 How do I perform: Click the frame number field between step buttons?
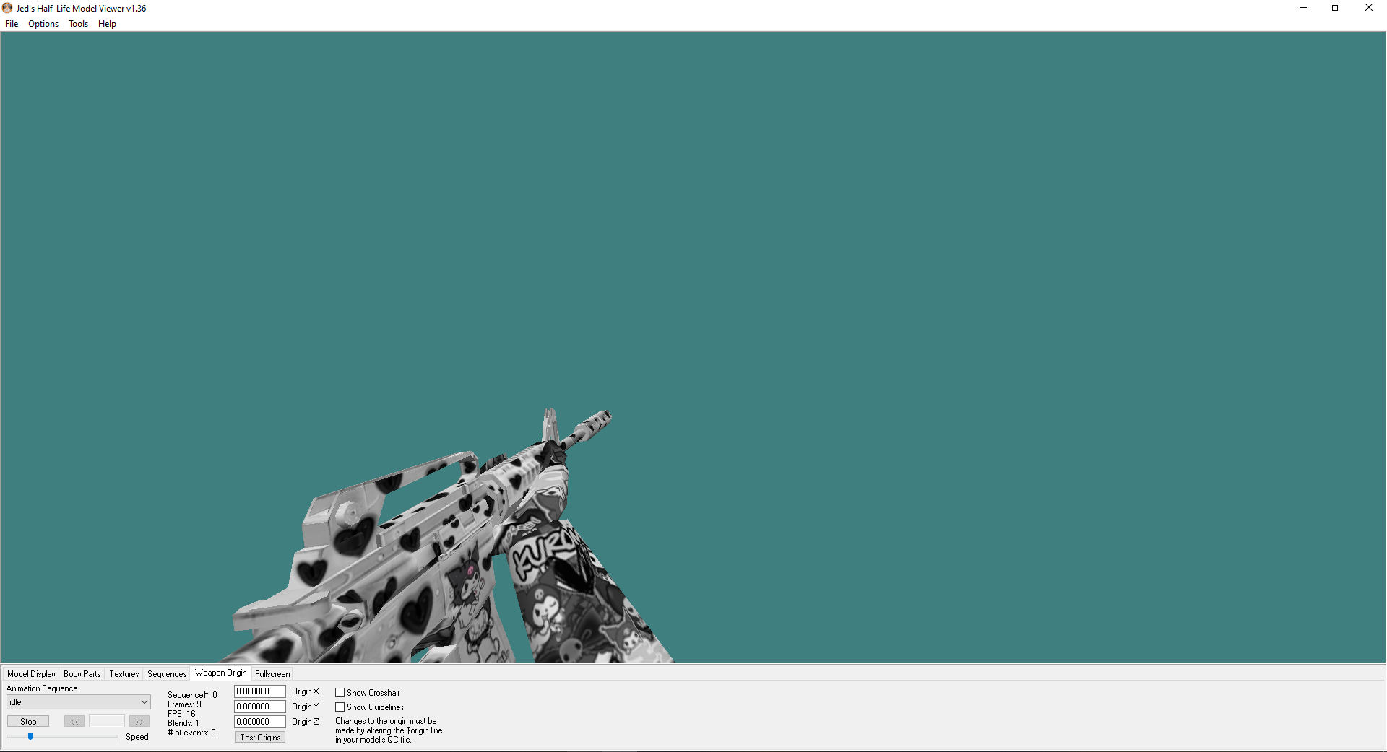pos(107,721)
